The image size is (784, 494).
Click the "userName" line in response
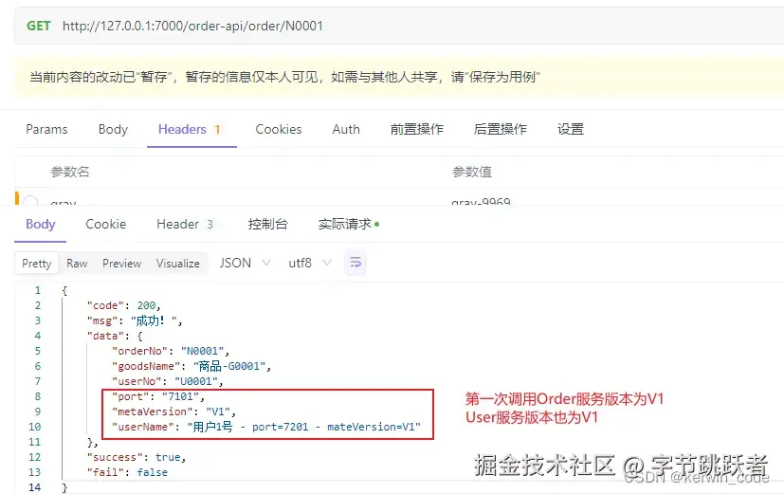[266, 427]
